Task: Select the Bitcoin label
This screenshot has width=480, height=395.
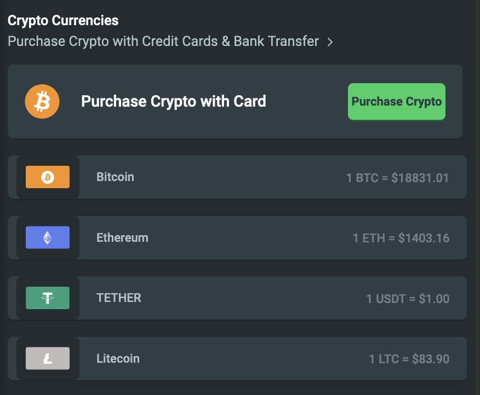Action: 115,177
